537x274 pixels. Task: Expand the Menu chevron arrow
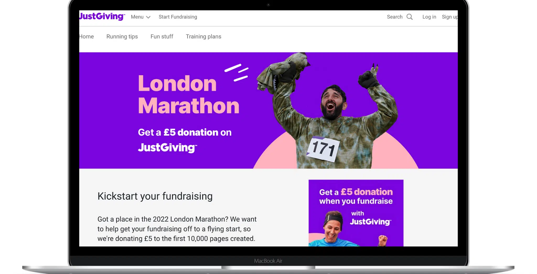[148, 17]
